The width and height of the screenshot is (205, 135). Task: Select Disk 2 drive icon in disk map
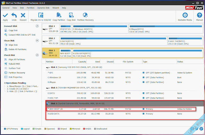click(x=45, y=41)
